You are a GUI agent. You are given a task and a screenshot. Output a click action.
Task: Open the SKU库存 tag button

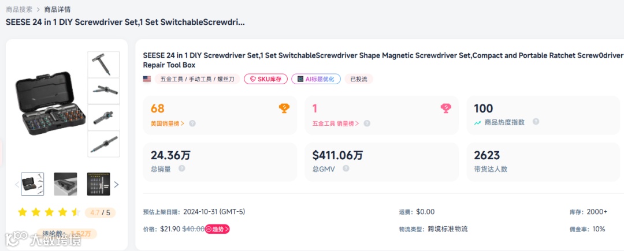click(x=266, y=79)
